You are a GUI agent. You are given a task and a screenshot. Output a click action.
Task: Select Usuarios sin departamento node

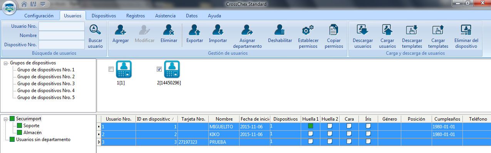tap(43, 140)
